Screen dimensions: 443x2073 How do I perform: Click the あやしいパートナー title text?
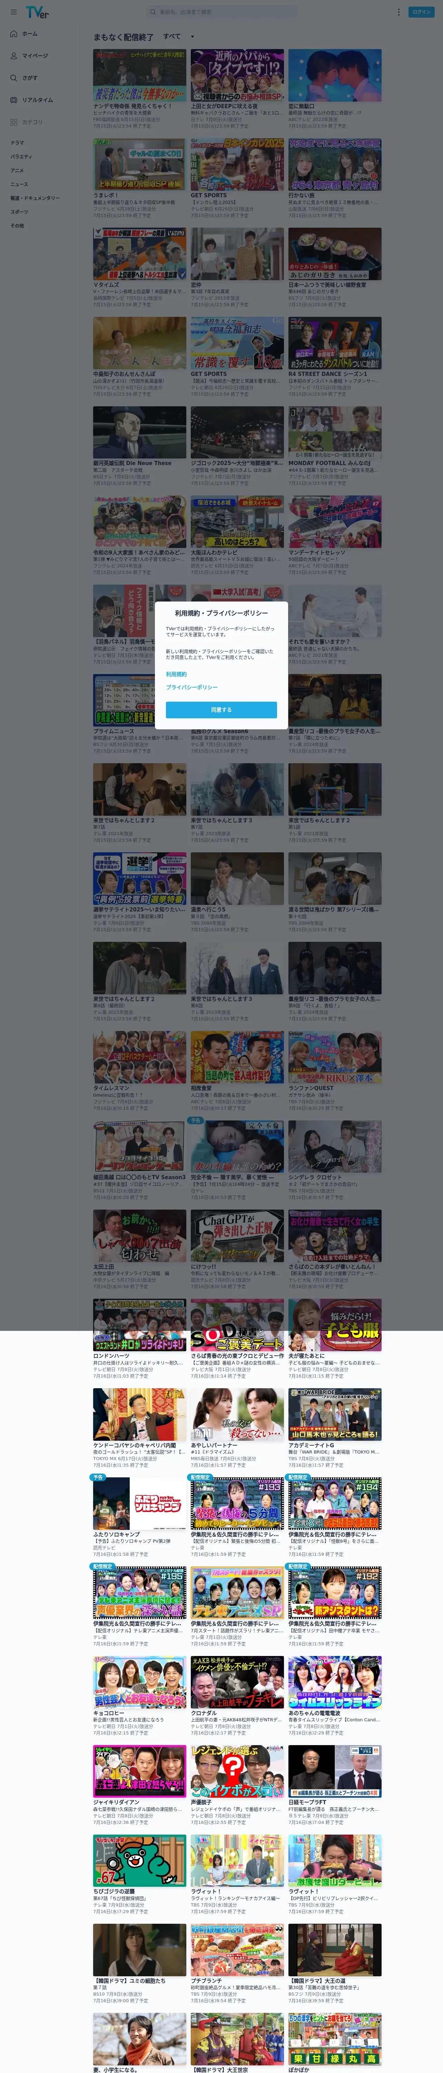213,1445
